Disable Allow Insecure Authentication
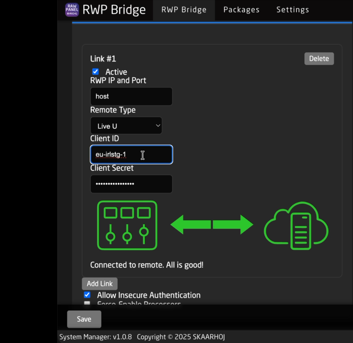 87,295
